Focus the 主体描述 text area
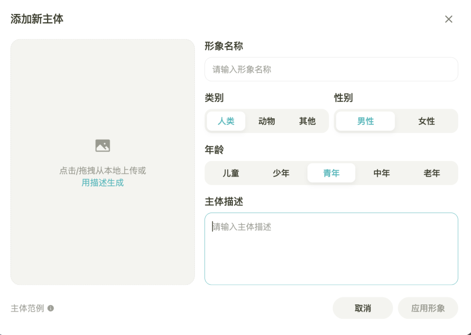This screenshot has height=335, width=471. (x=331, y=249)
